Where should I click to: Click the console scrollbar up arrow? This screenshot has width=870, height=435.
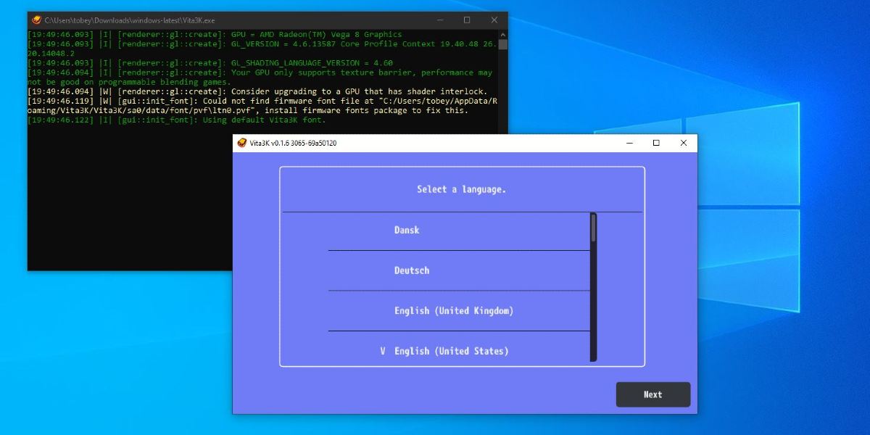tap(502, 34)
